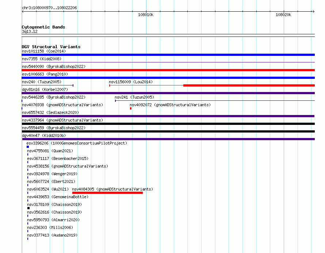Click nsv4337964 (gnomADStructuralVariants) label
This screenshot has height=253, width=325.
[x=62, y=120]
